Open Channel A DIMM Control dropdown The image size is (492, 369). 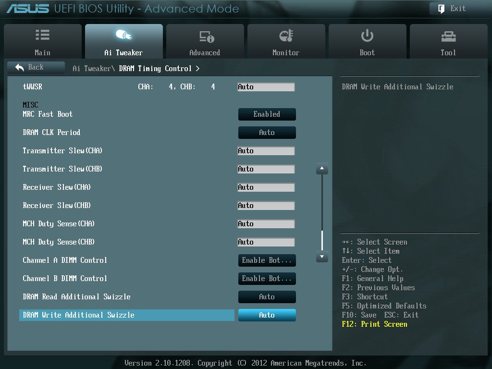tap(267, 260)
